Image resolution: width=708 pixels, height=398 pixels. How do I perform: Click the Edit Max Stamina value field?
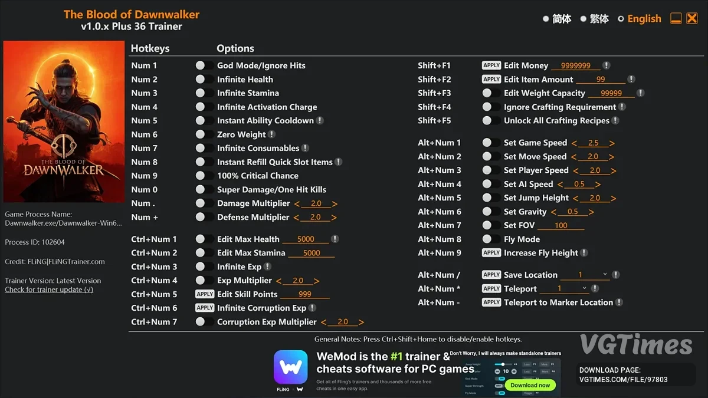(312, 253)
